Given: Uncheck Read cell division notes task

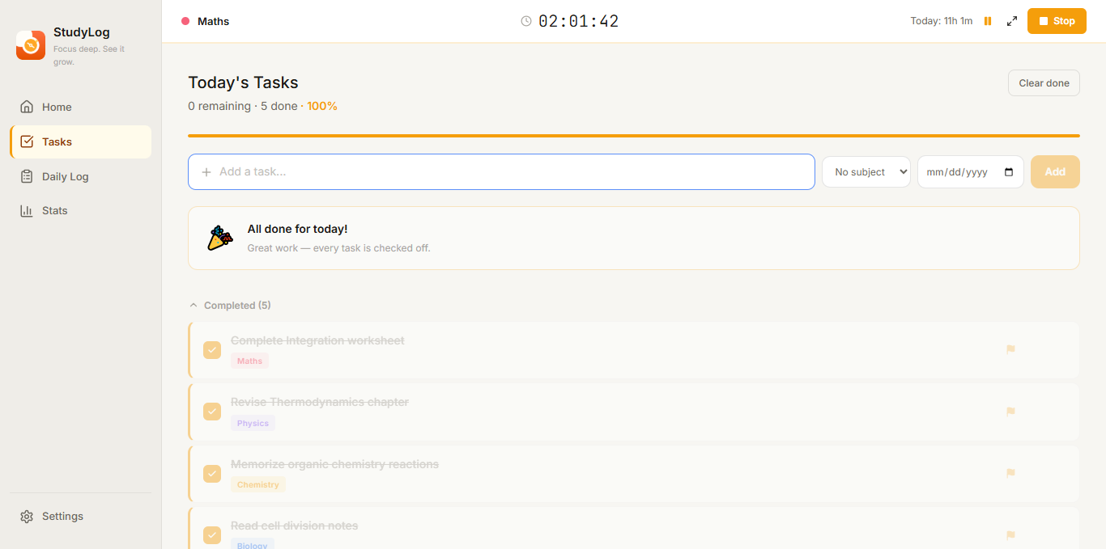Looking at the screenshot, I should point(212,535).
